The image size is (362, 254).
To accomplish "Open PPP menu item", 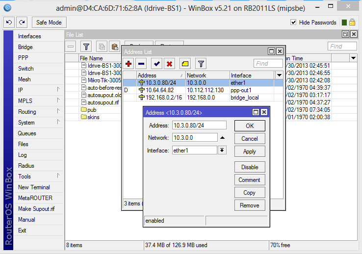I will pyautogui.click(x=39, y=58).
